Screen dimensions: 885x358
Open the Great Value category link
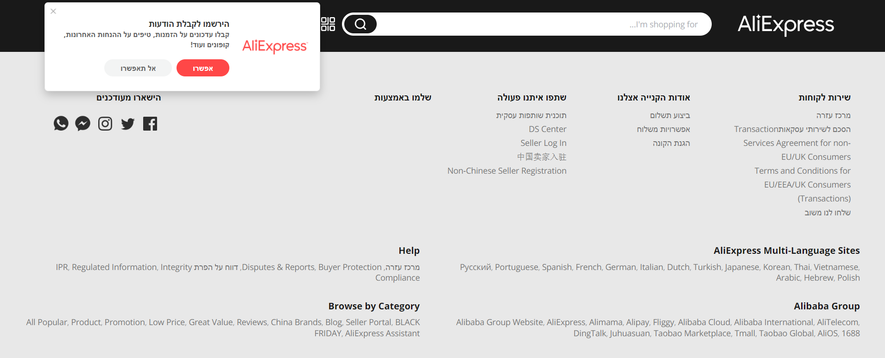[x=210, y=322]
